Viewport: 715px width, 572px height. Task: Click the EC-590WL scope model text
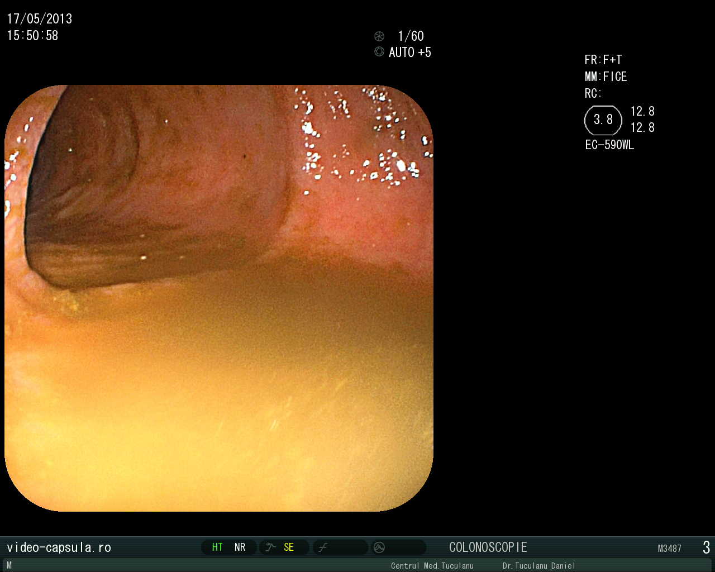[609, 145]
